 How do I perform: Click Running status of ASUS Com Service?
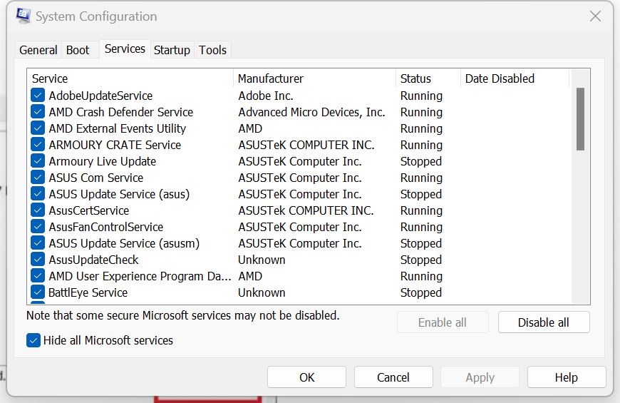tap(421, 178)
